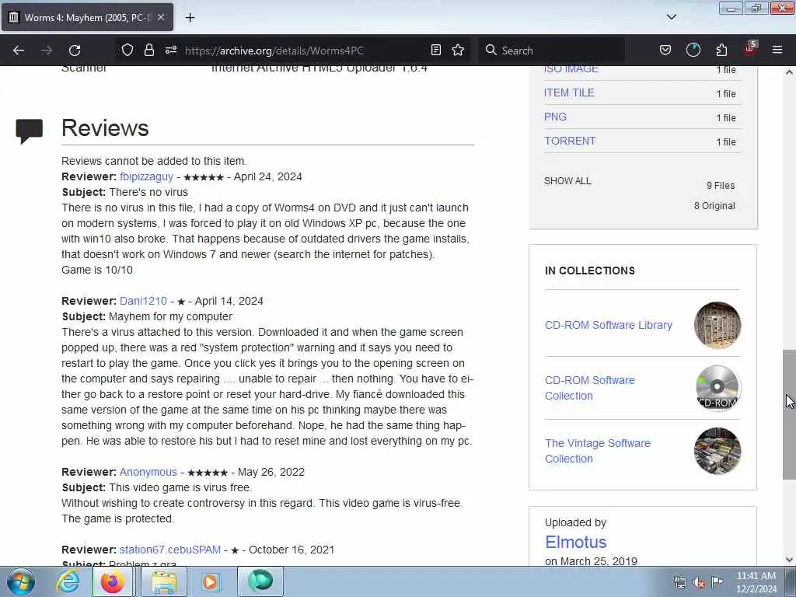Open the Extensions puzzle icon

tap(721, 50)
